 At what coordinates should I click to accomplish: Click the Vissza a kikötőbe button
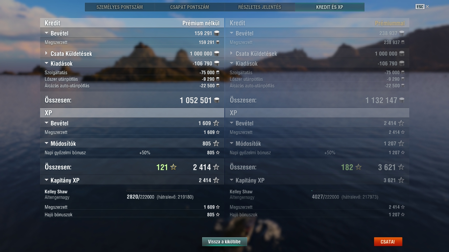[x=225, y=242]
